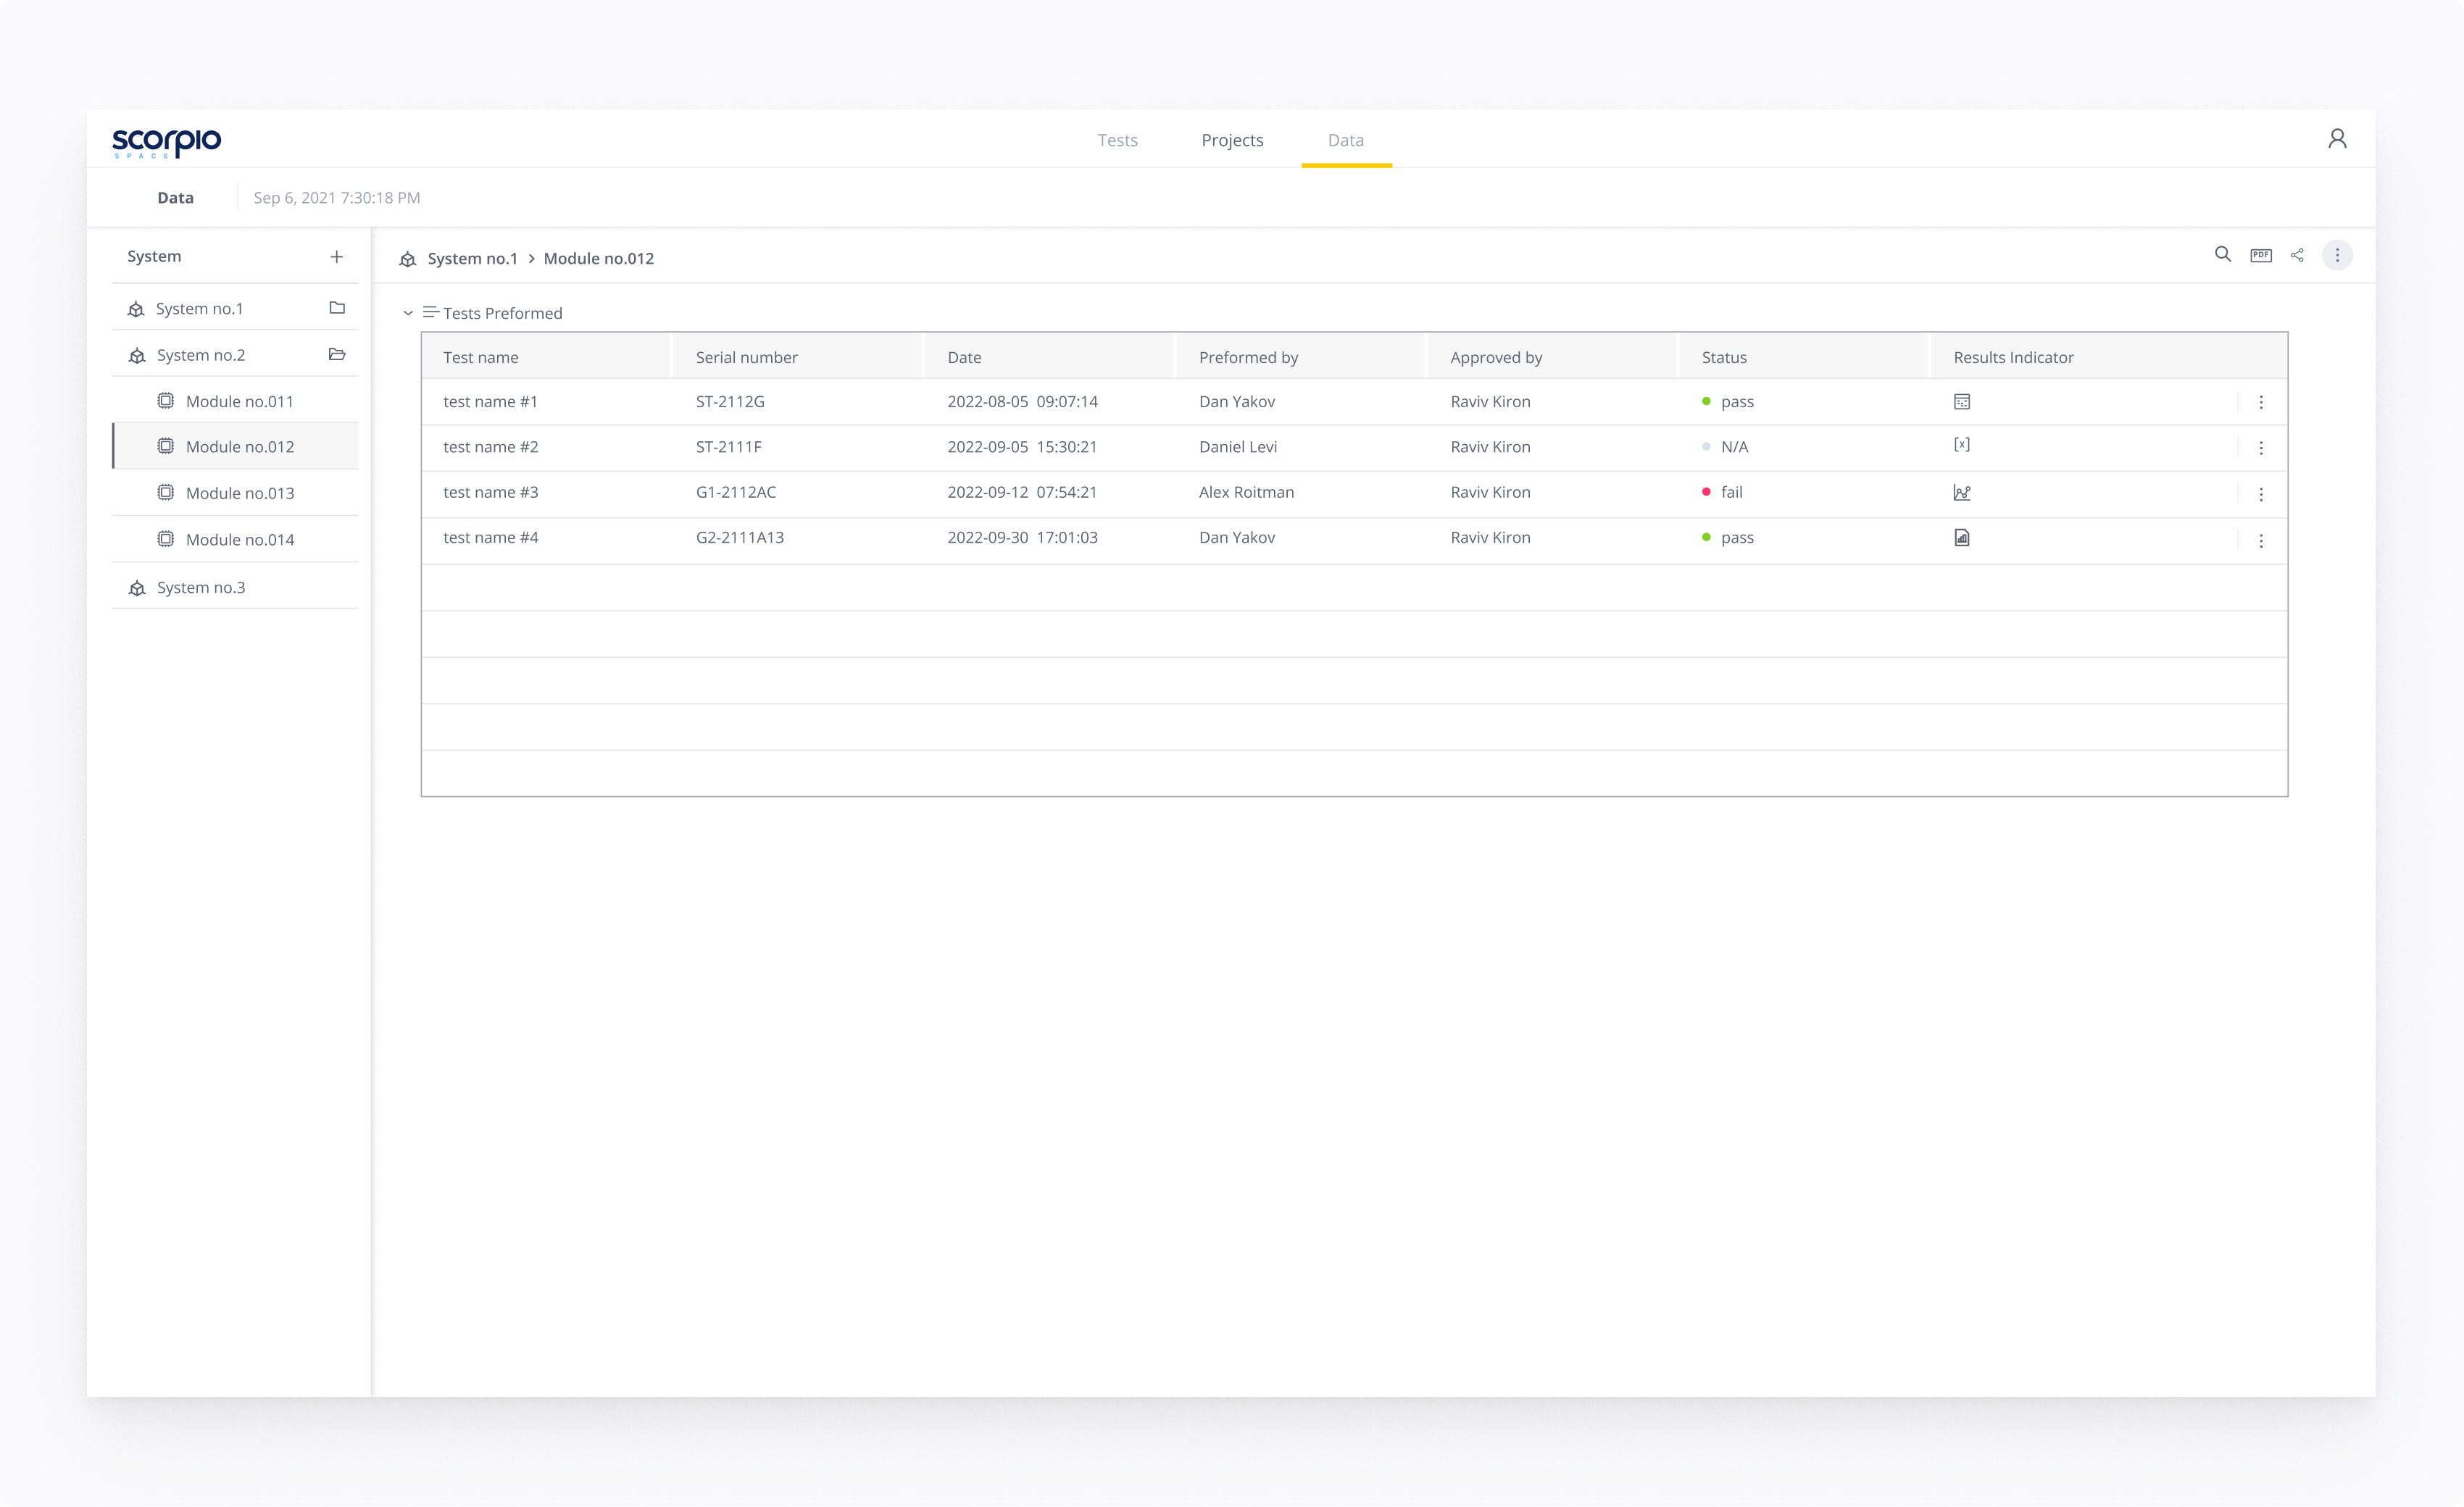The width and height of the screenshot is (2464, 1507).
Task: Click the search magnifier icon
Action: point(2222,255)
